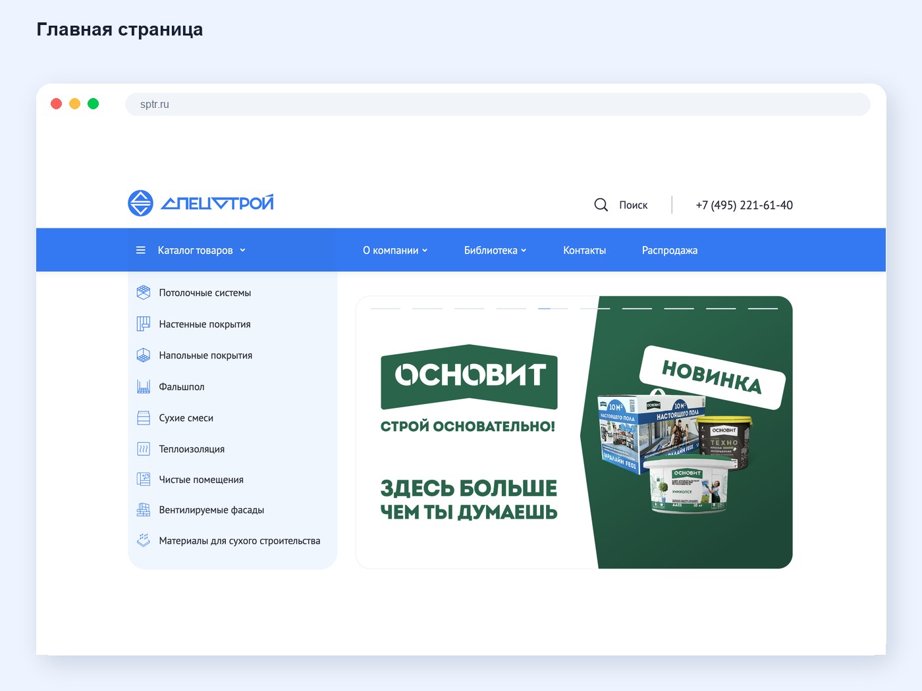Click the green Основит logo on banner
Image resolution: width=922 pixels, height=691 pixels.
tap(469, 376)
